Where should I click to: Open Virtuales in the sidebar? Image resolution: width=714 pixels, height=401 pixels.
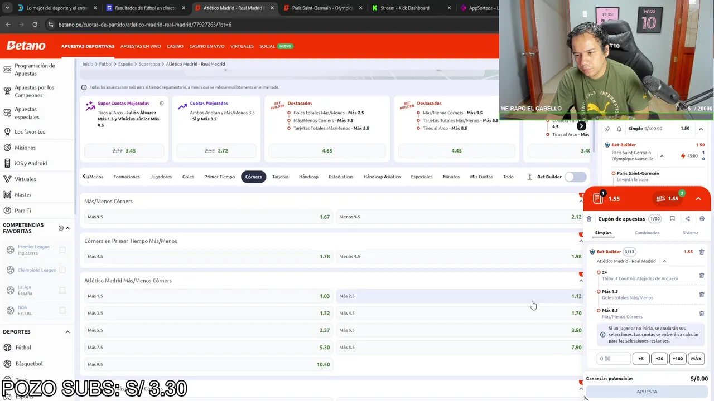pos(25,179)
